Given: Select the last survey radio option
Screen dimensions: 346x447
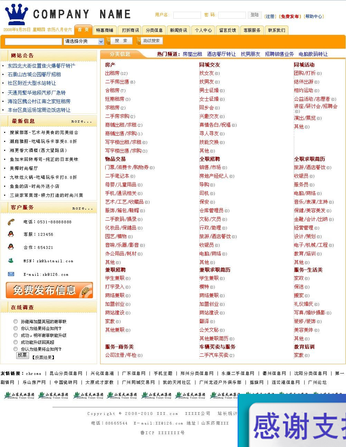Looking at the screenshot, I should coord(16,349).
